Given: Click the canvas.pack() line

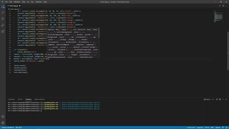Looking at the screenshot, I should [x=20, y=66].
